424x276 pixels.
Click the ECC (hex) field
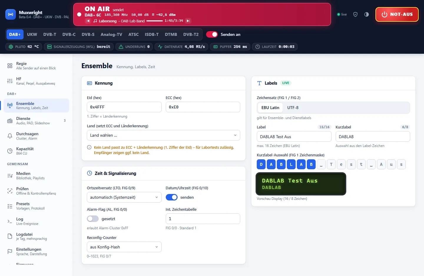203,107
